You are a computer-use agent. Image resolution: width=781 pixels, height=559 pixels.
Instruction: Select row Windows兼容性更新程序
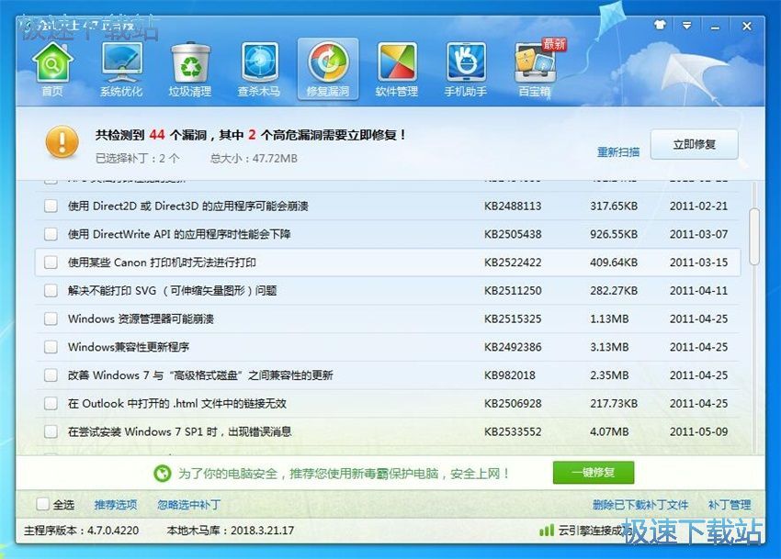click(x=388, y=347)
